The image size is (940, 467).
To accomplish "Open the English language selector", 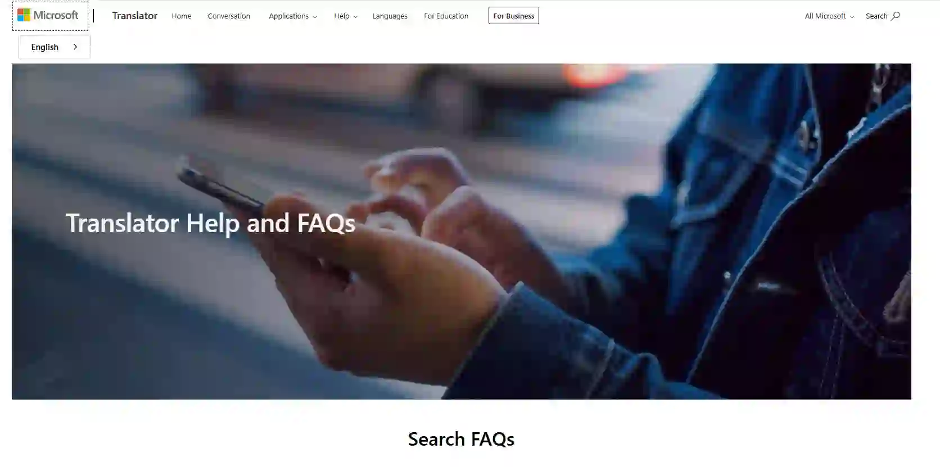I will (x=55, y=47).
